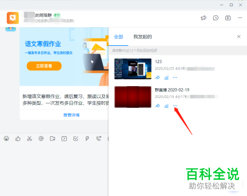The image size is (247, 196).
Task: Start a voice call via phone icon
Action: [x=99, y=139]
